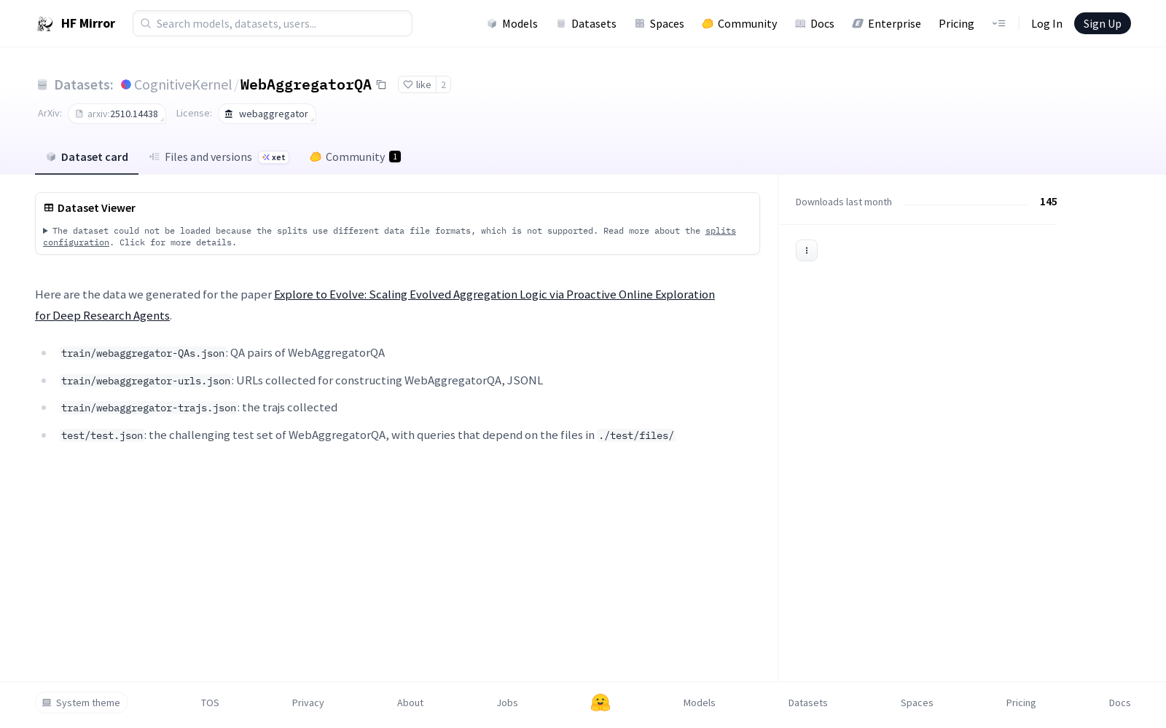The width and height of the screenshot is (1166, 728).
Task: Click train/webaggregator-urls.json file name
Action: click(x=146, y=381)
